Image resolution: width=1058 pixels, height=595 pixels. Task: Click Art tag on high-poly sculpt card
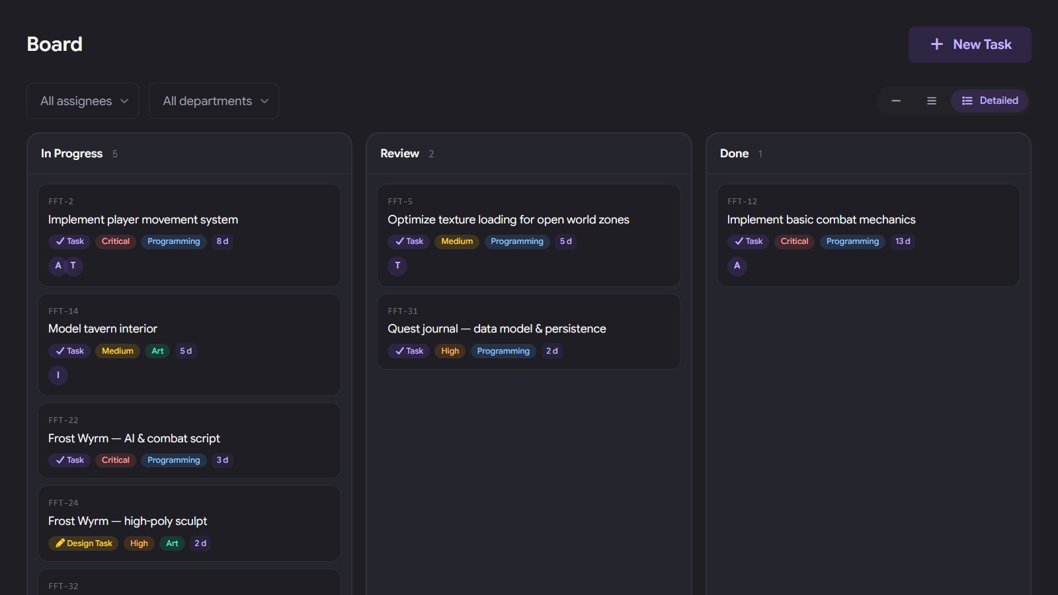[x=172, y=543]
